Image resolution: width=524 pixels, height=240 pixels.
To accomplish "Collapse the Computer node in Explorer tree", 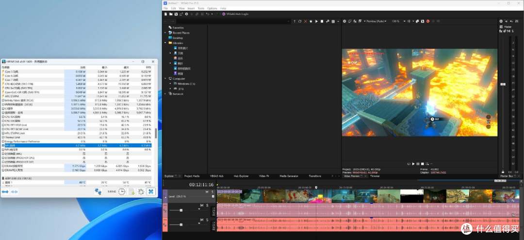I will click(x=165, y=79).
